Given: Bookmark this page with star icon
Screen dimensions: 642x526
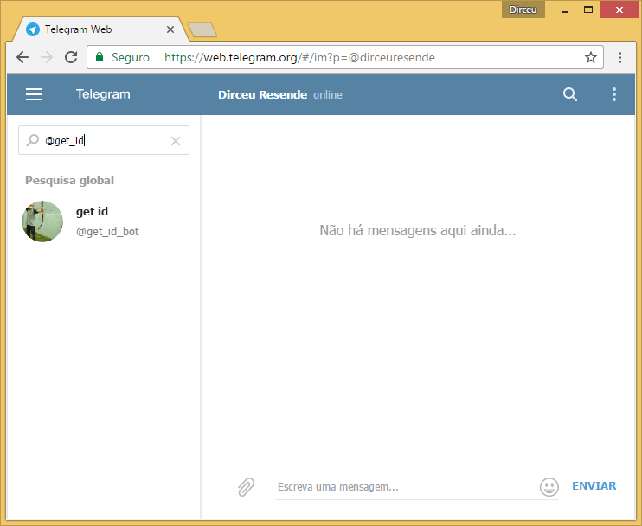Looking at the screenshot, I should click(590, 57).
